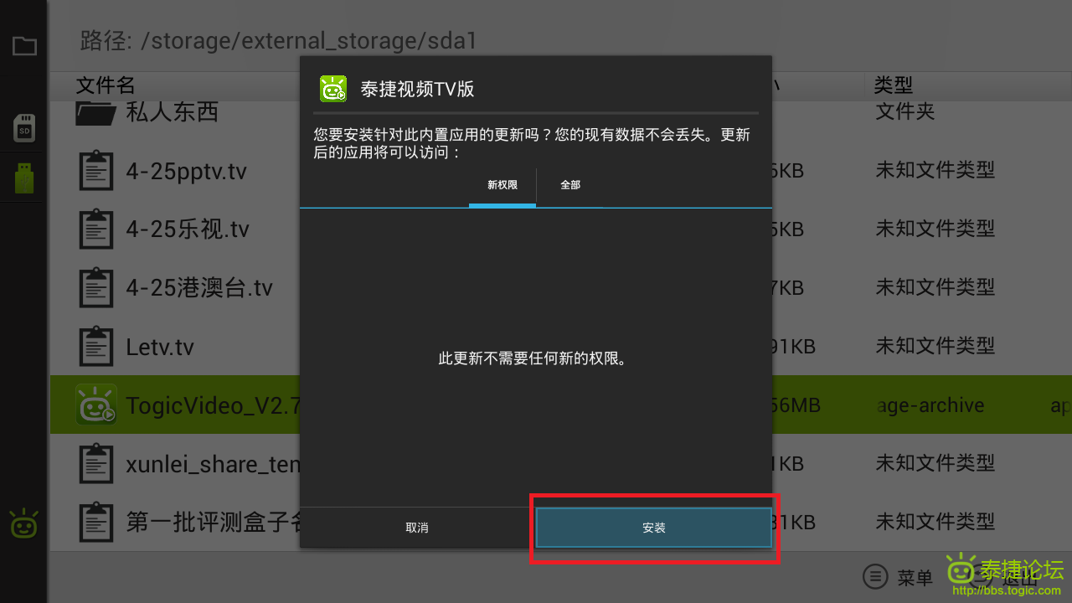1072x603 pixels.
Task: Open the Togic robot icon in sidebar
Action: 23,523
